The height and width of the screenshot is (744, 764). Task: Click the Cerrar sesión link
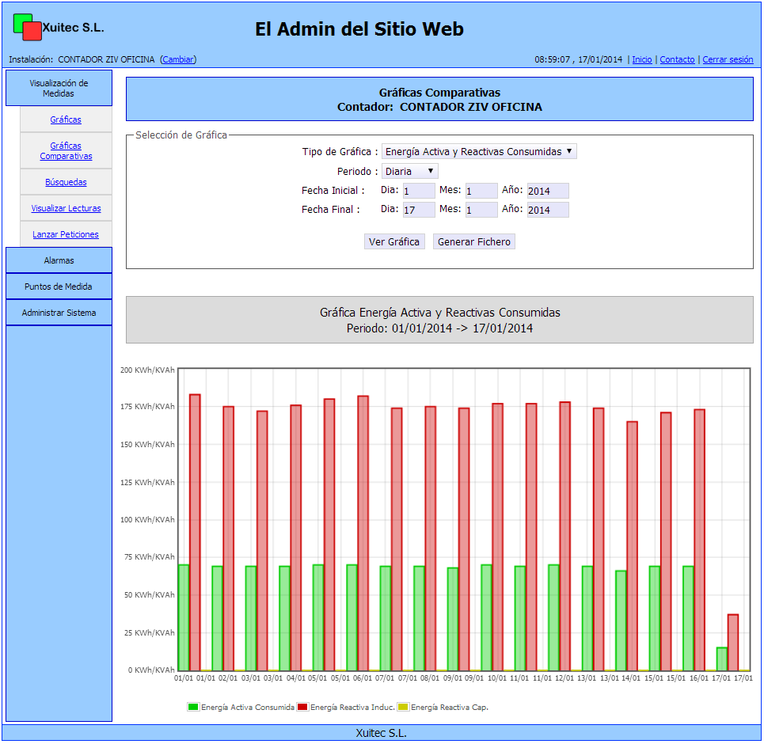[x=728, y=59]
